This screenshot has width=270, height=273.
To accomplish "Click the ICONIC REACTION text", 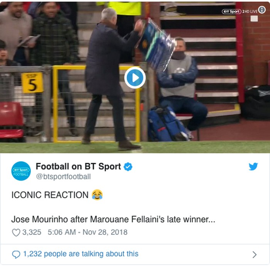I will [50, 195].
